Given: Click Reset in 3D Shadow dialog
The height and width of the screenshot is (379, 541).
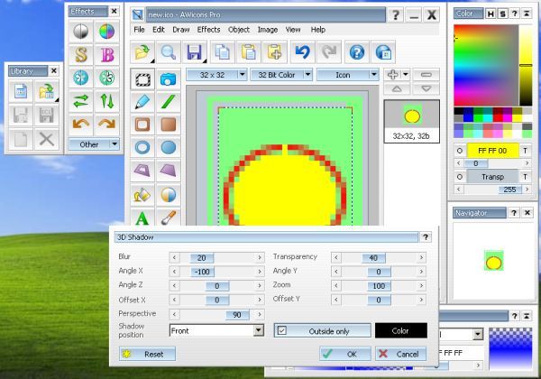Looking at the screenshot, I should tap(147, 354).
